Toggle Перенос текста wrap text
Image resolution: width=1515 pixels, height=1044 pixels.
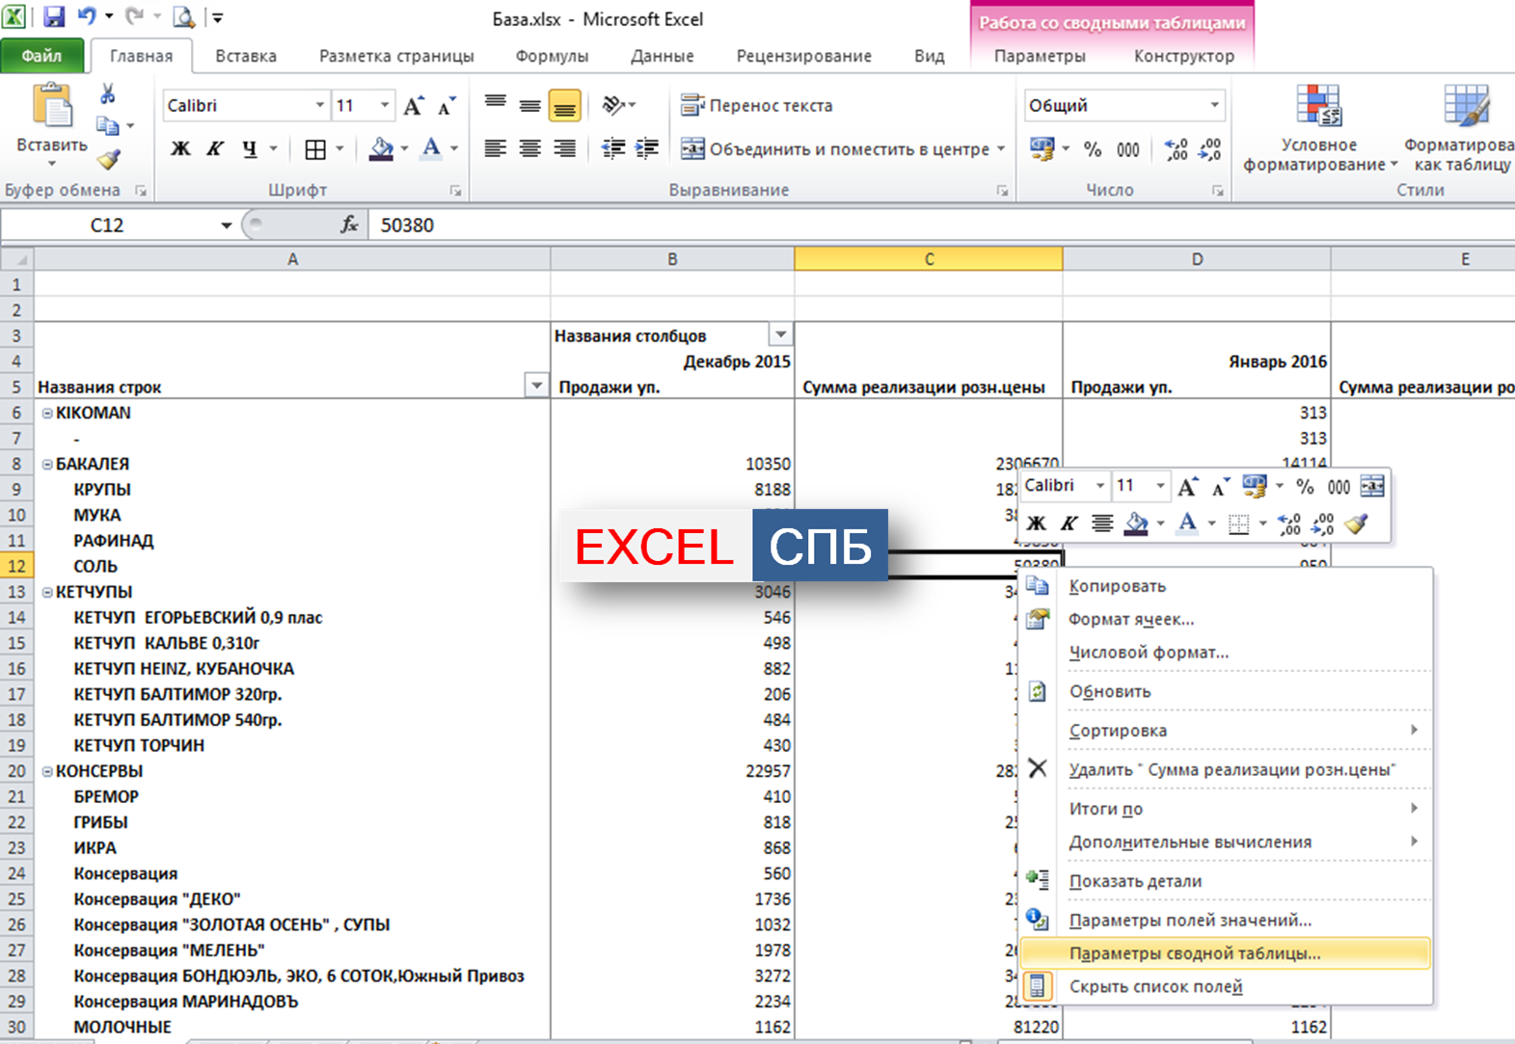coord(757,105)
